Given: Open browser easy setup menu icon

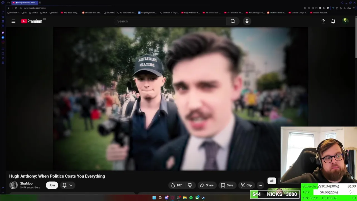Looking at the screenshot, I should coord(354,8).
